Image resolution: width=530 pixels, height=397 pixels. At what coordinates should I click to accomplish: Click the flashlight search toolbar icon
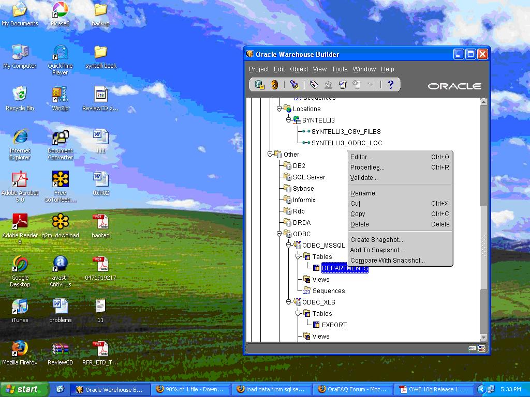click(x=294, y=85)
